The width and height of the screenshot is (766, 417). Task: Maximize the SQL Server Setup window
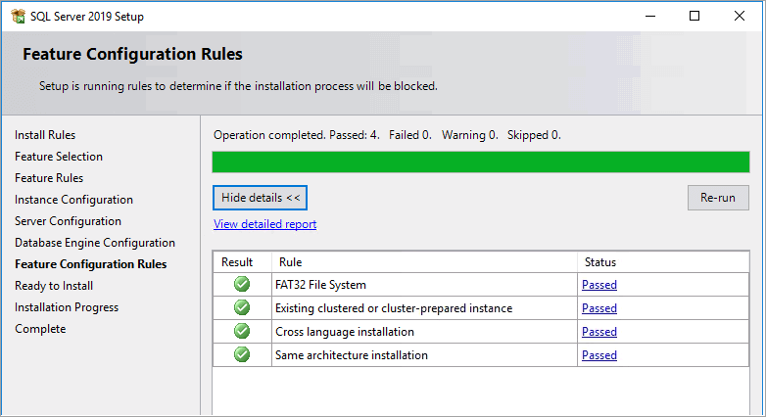694,16
